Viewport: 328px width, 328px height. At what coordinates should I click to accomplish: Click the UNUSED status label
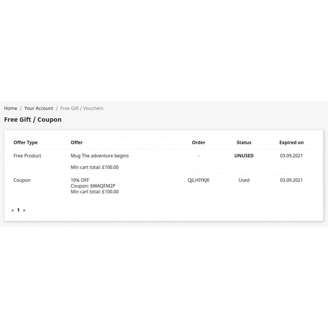[x=244, y=156]
